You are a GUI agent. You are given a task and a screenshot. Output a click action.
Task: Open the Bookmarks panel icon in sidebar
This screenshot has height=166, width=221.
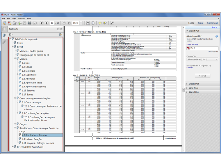click(x=4, y=36)
